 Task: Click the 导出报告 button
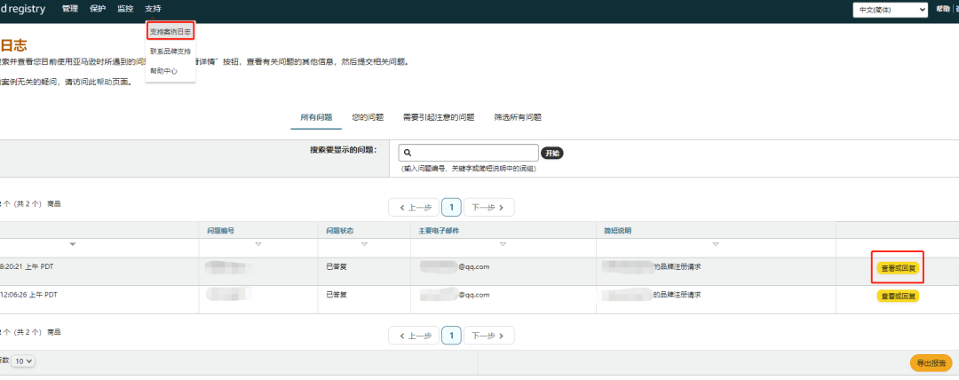(931, 363)
